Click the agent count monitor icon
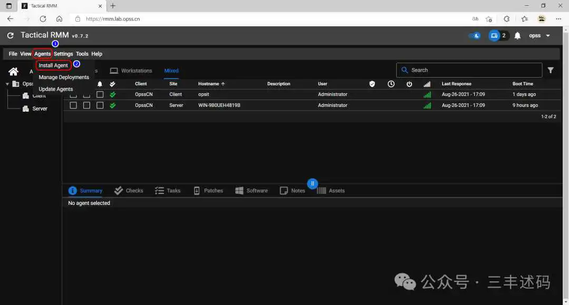This screenshot has height=305, width=569. (x=494, y=35)
